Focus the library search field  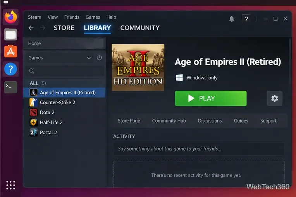point(65,71)
